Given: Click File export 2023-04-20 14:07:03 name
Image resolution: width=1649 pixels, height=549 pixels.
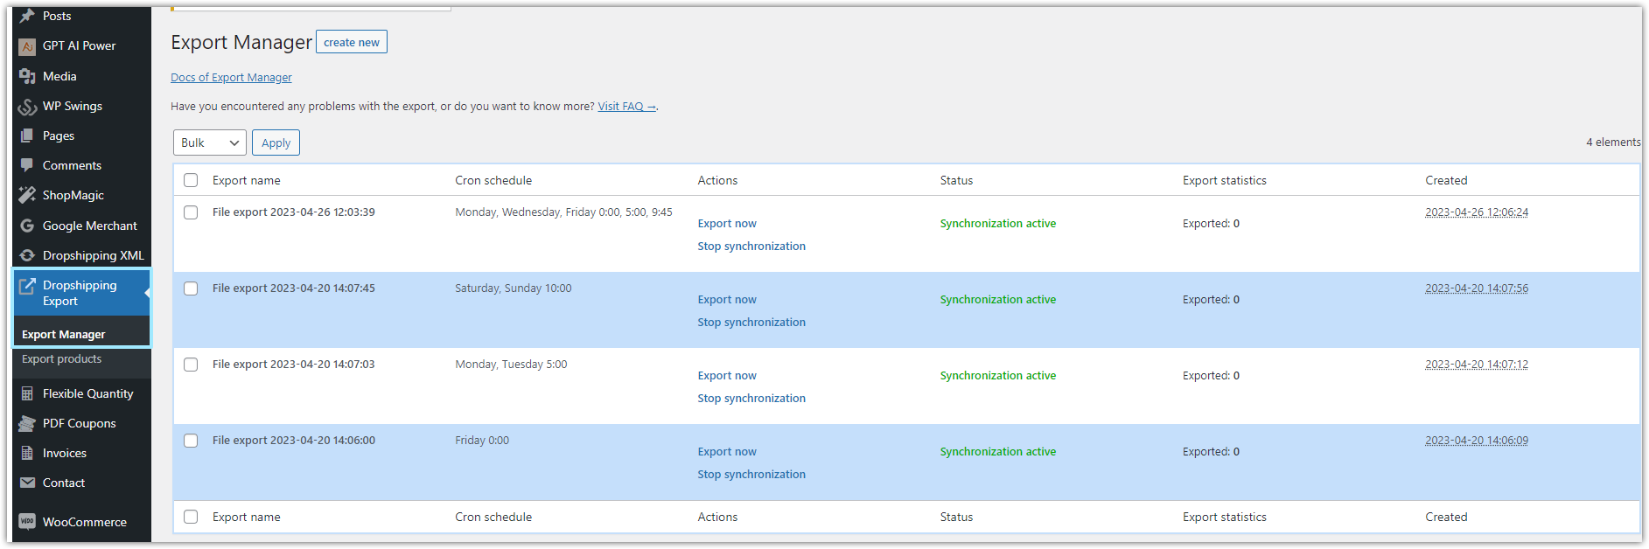Looking at the screenshot, I should [x=294, y=365].
